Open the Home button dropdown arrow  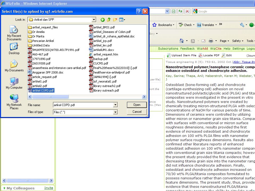point(187,41)
